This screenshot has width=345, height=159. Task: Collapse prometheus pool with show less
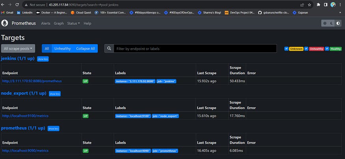(53, 129)
